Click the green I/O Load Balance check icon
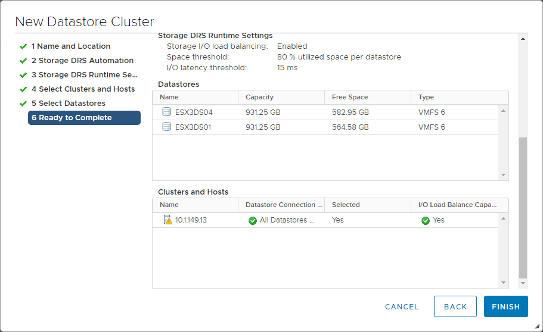Viewport: 543px width, 332px height. pos(426,220)
